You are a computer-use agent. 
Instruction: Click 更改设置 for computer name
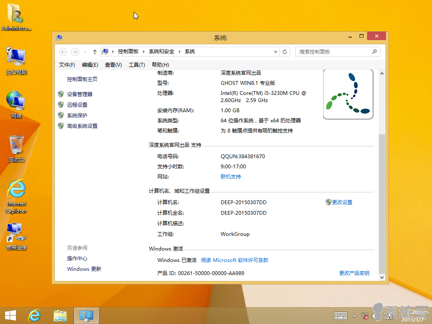(342, 202)
